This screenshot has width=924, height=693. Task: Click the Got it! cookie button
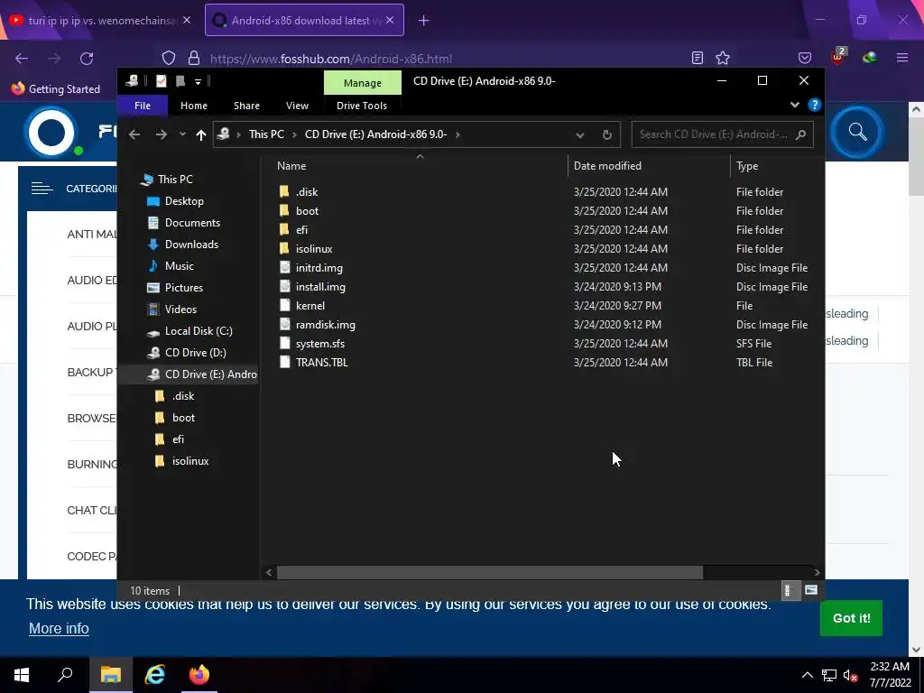pyautogui.click(x=851, y=618)
